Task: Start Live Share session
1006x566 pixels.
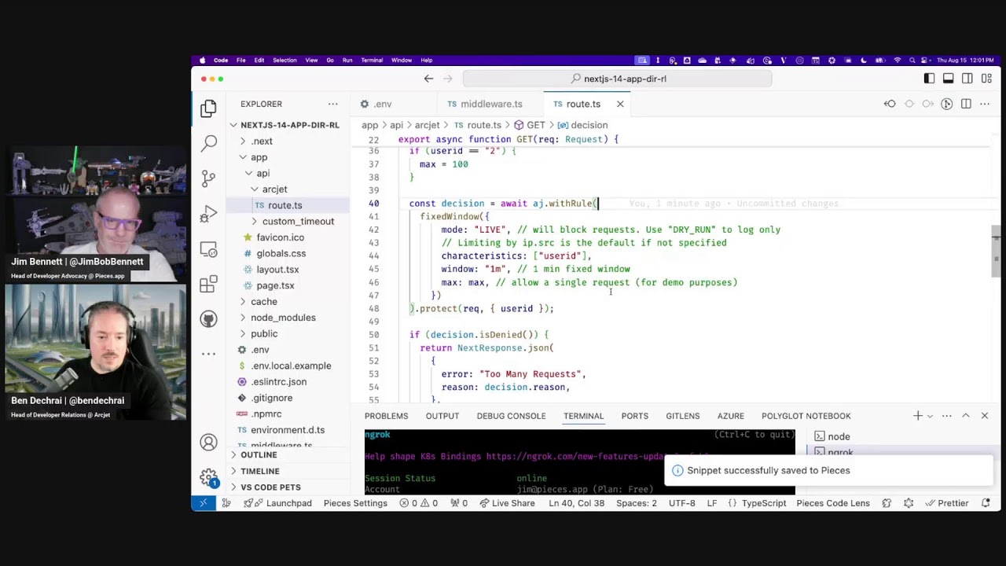Action: (506, 503)
